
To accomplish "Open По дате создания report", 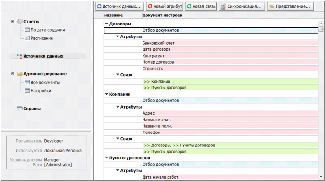I will pos(48,30).
